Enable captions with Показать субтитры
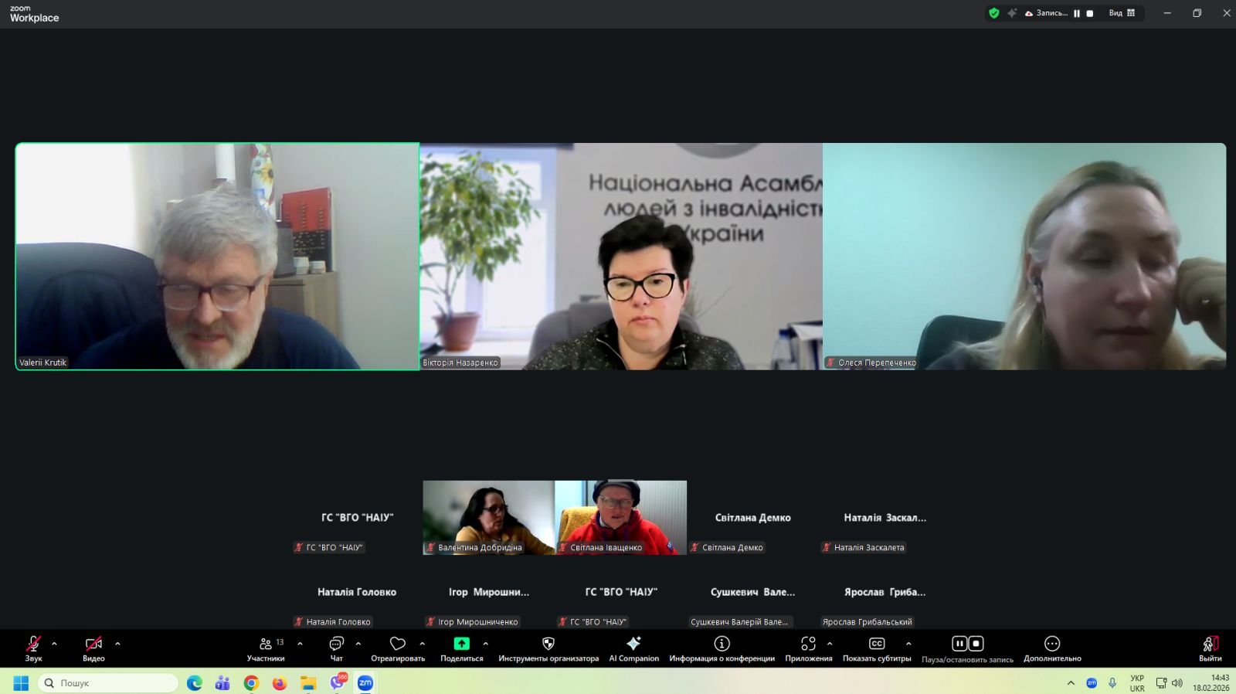 (x=877, y=648)
